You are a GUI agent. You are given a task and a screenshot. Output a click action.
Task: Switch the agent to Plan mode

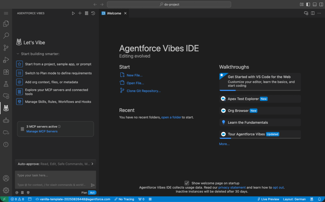[x=84, y=192]
